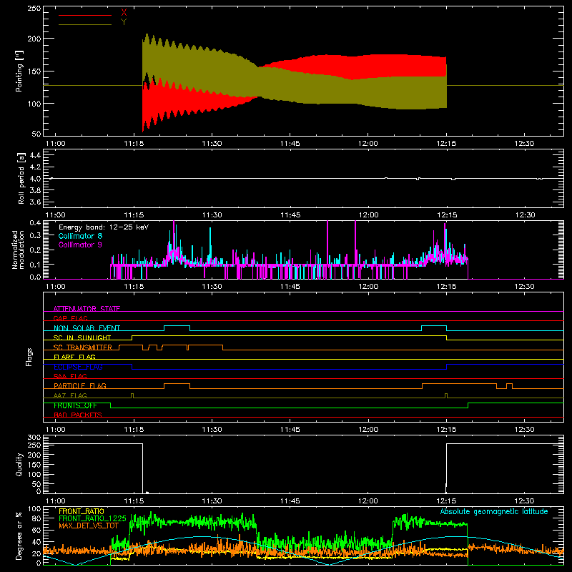Click the BAD_PACKETS flag label
Screen dimensions: 572x572
point(78,415)
